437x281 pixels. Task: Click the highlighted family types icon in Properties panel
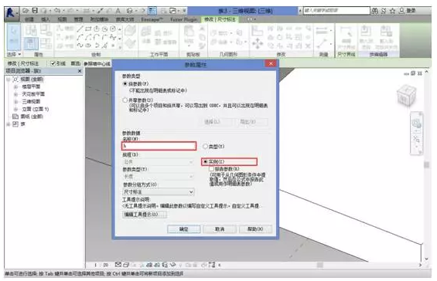click(31, 44)
